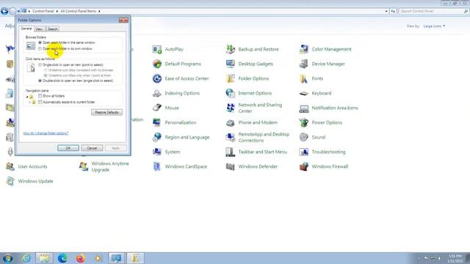Screen dimensions: 470x264
Task: Expand the arrow after 'All Control Panel Items'
Action: tap(99, 12)
